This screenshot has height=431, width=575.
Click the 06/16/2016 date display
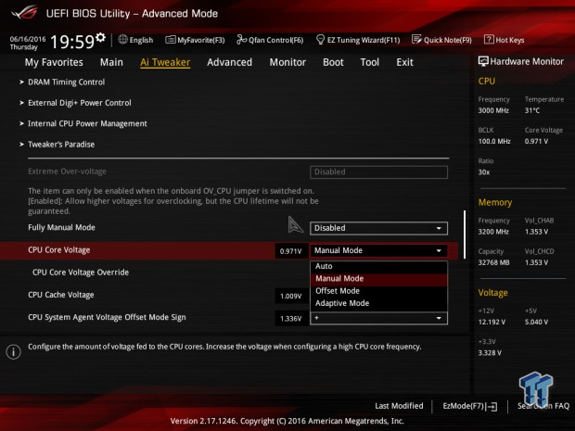point(28,39)
